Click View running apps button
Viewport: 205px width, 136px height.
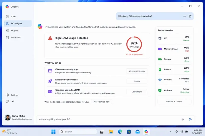pos(137,71)
